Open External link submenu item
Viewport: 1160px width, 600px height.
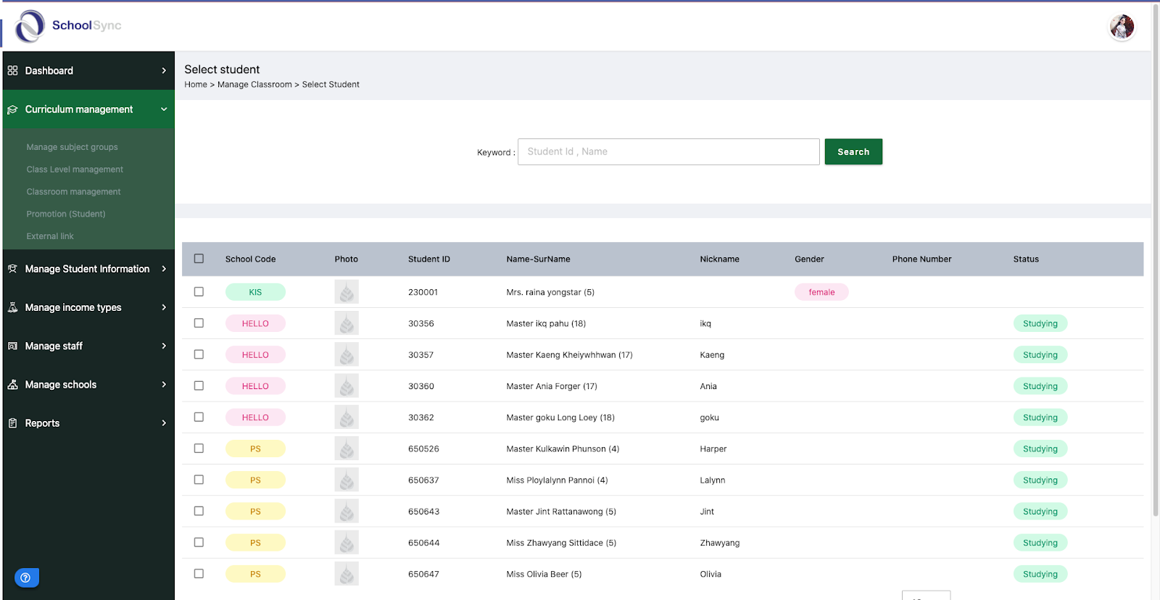point(50,236)
